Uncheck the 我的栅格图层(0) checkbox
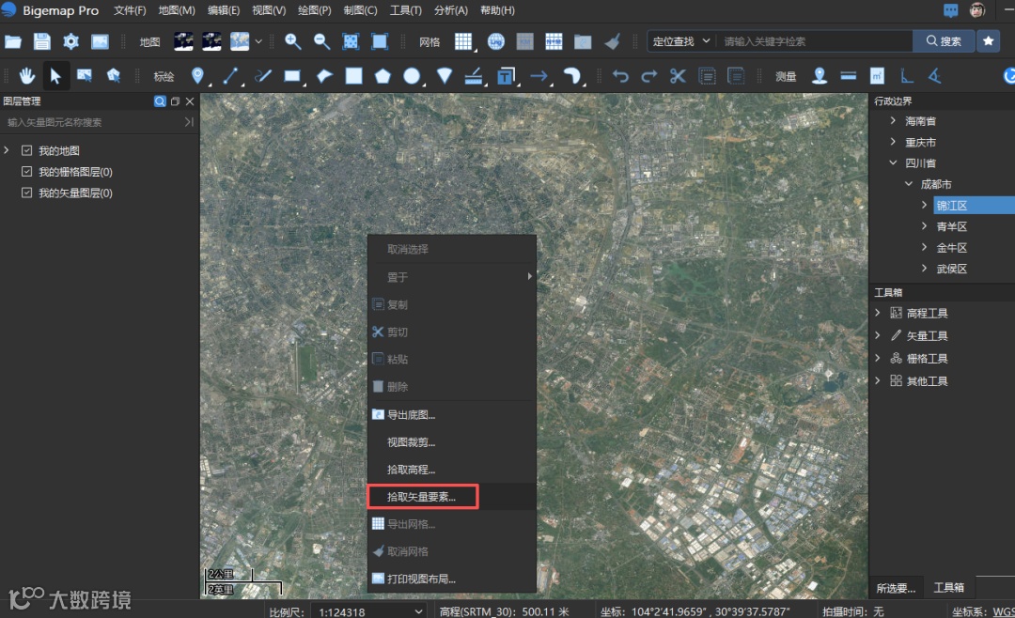Viewport: 1015px width, 618px height. (x=27, y=172)
